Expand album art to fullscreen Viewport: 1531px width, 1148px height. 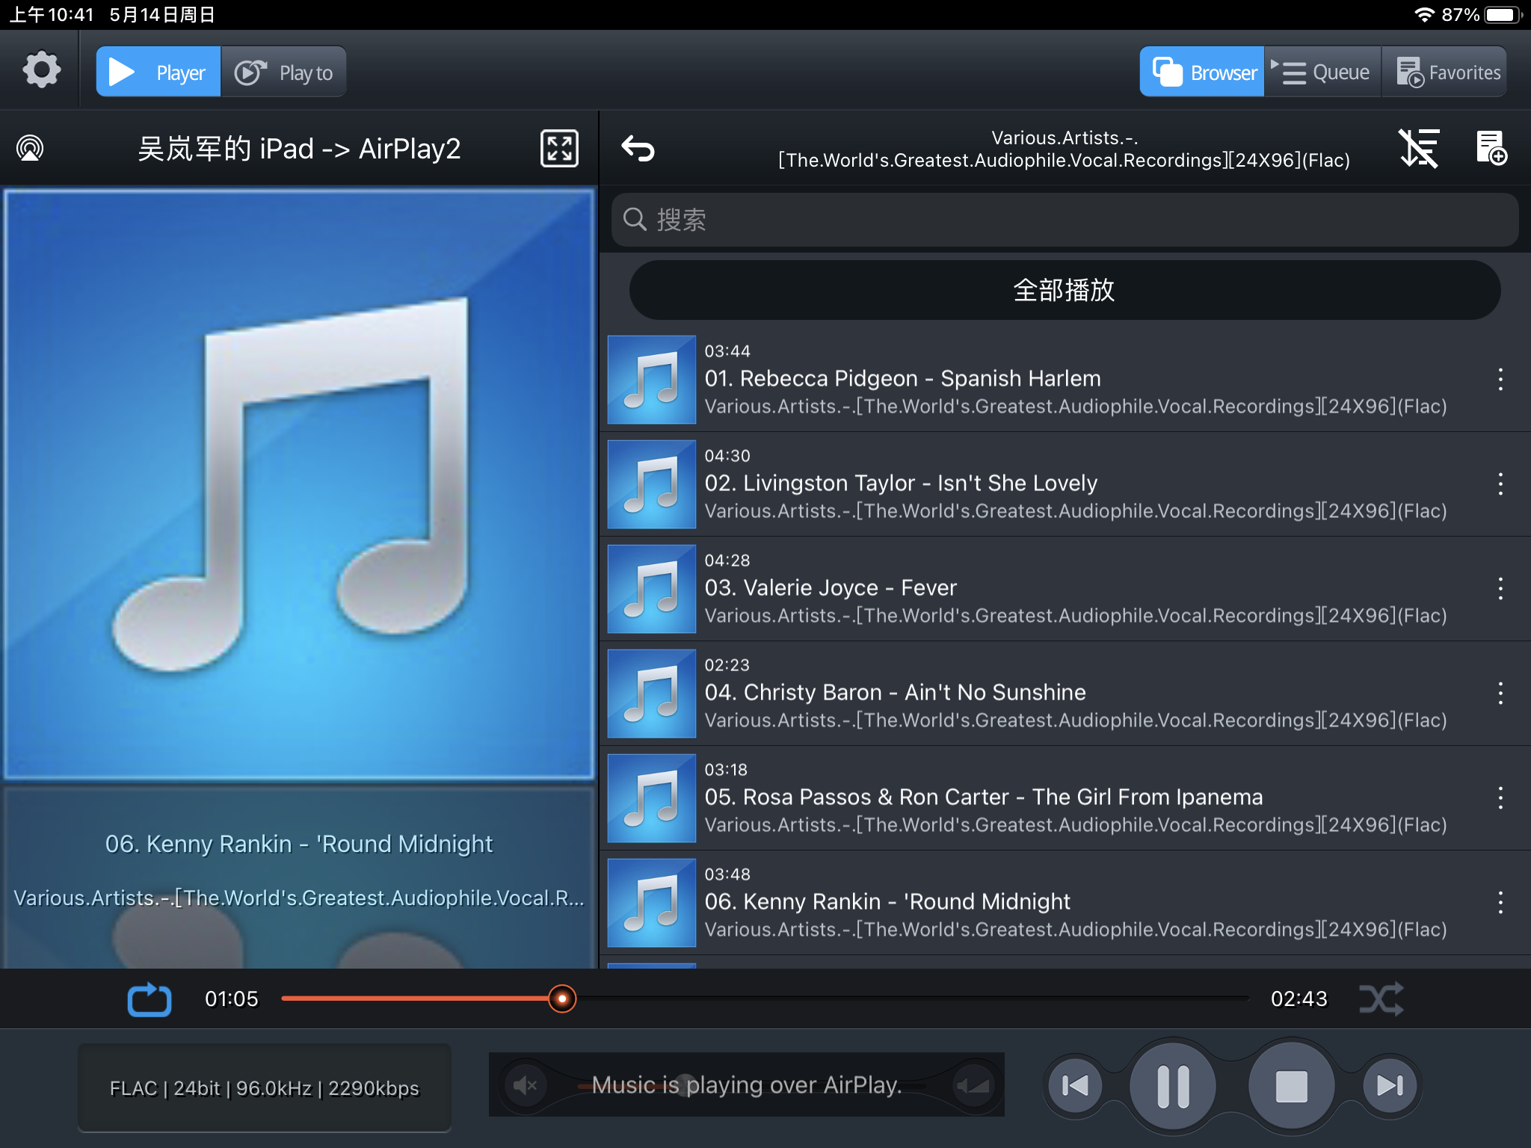coord(559,148)
